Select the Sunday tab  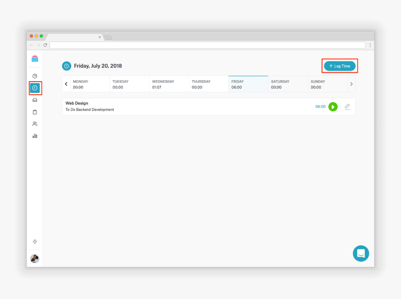click(x=328, y=84)
